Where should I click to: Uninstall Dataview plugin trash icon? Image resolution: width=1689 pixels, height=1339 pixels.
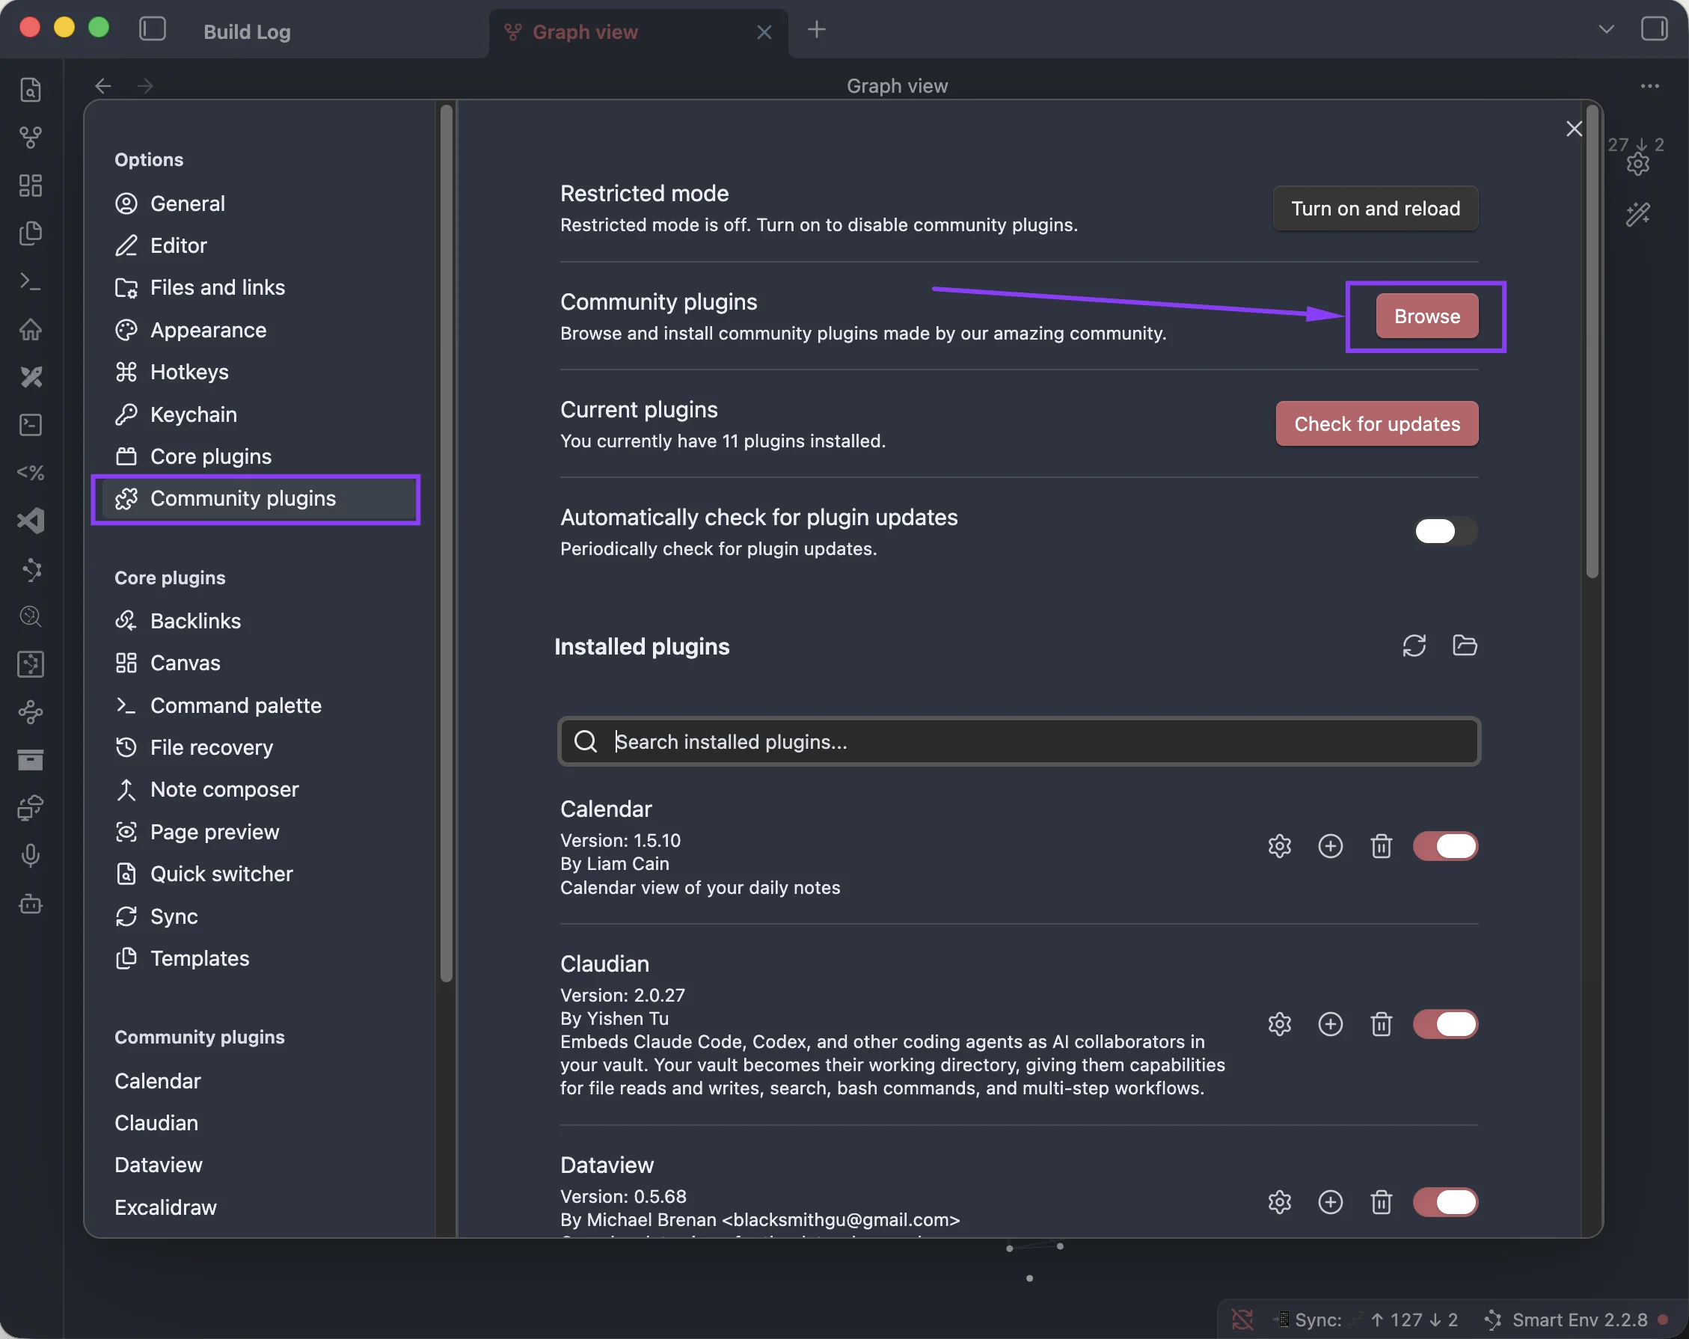[x=1381, y=1202]
